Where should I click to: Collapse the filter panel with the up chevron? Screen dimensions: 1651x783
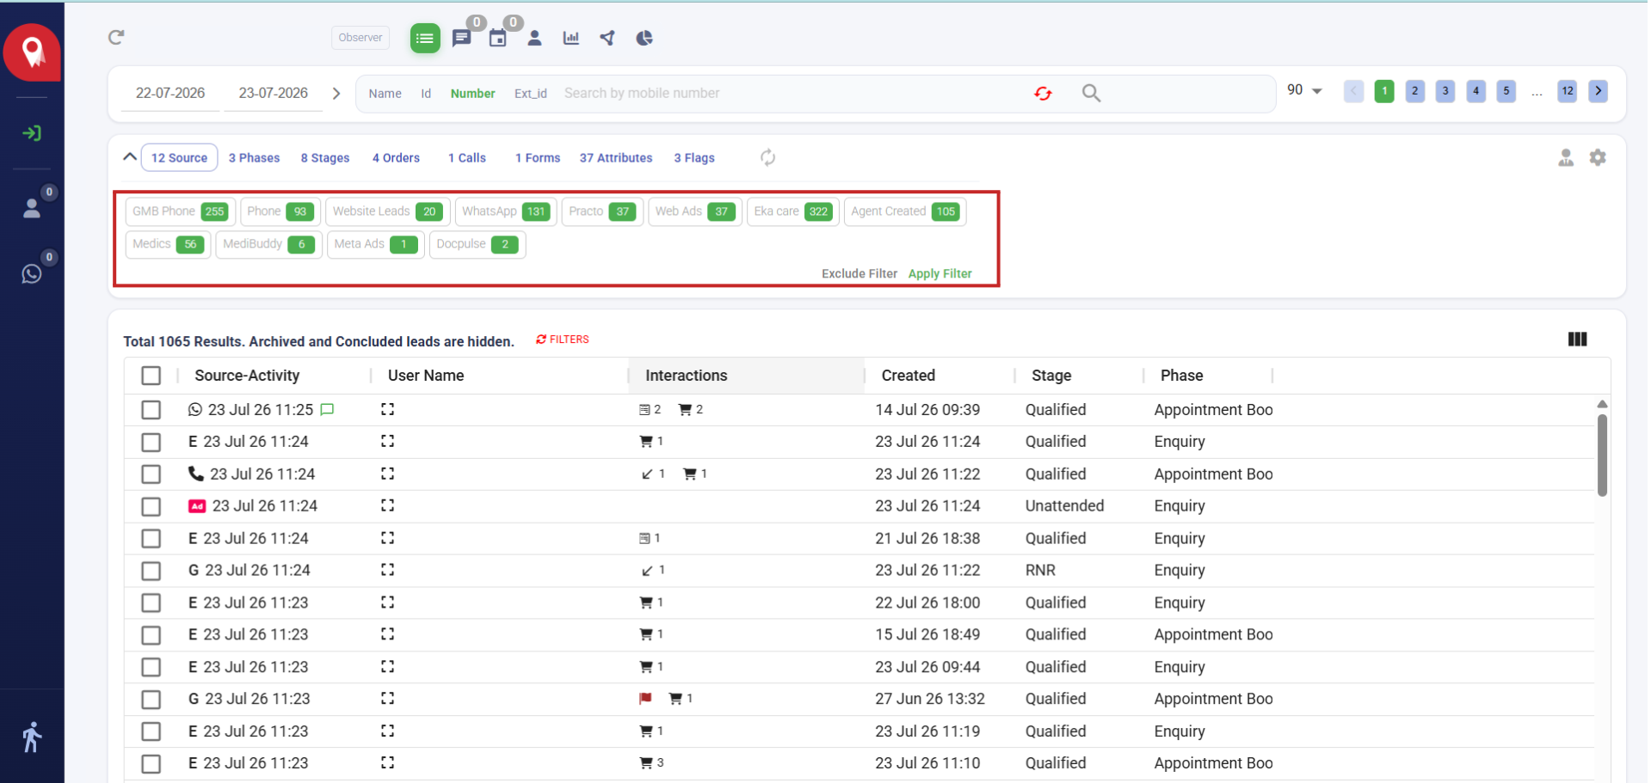[129, 157]
